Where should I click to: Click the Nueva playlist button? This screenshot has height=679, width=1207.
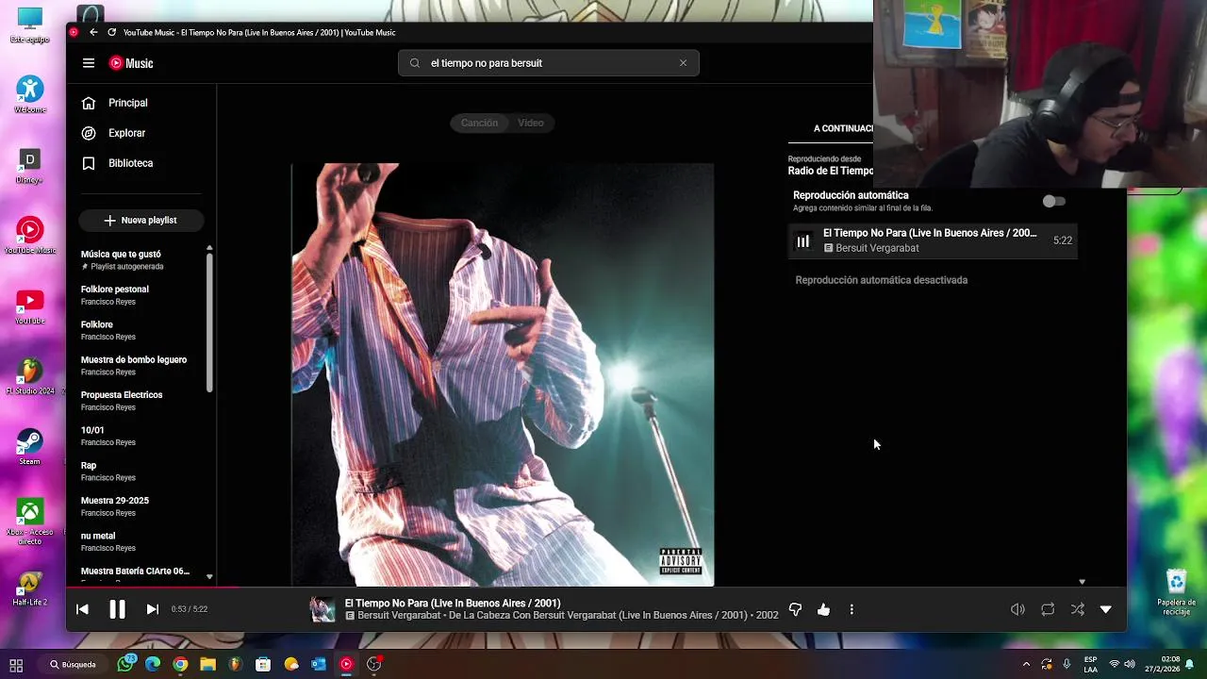tap(141, 220)
